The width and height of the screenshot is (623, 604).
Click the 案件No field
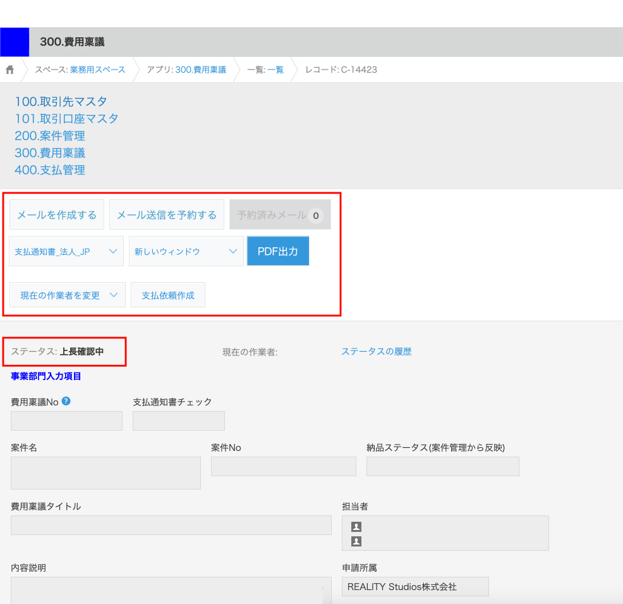(283, 466)
